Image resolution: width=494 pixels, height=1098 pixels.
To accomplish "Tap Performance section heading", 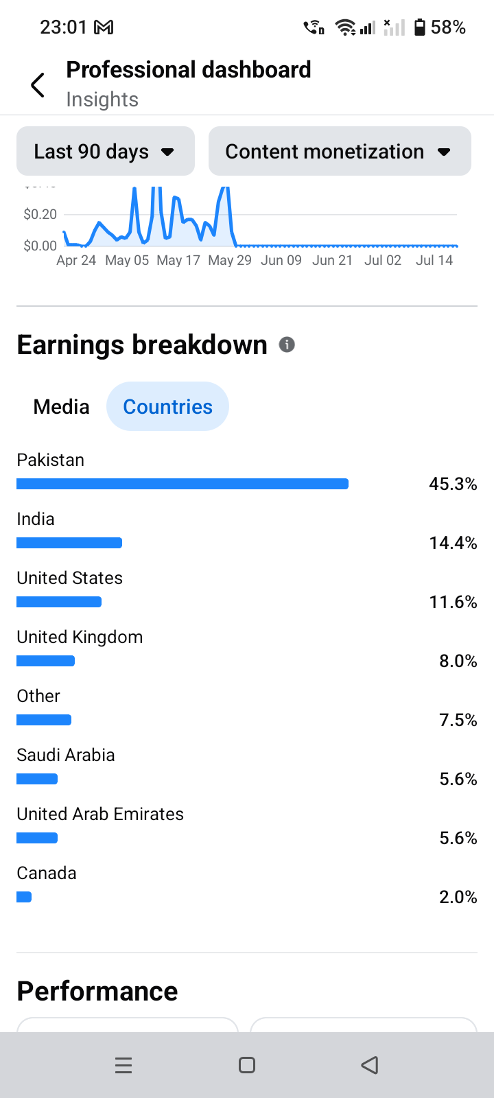I will 97,991.
